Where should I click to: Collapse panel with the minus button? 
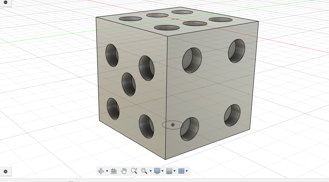tap(5, 2)
